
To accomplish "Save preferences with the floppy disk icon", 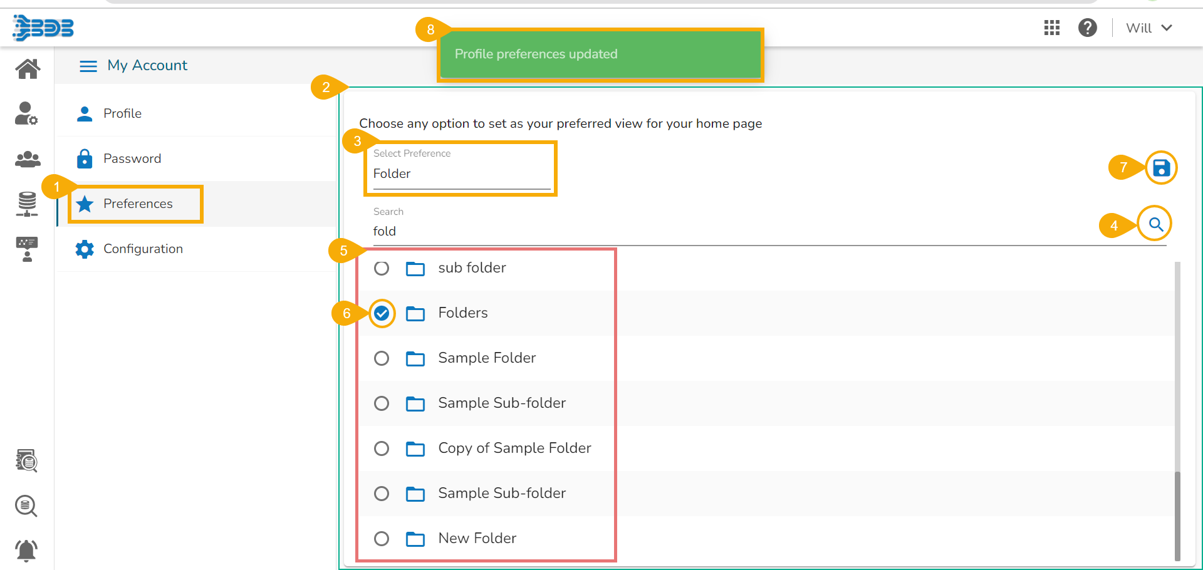I will pyautogui.click(x=1161, y=168).
